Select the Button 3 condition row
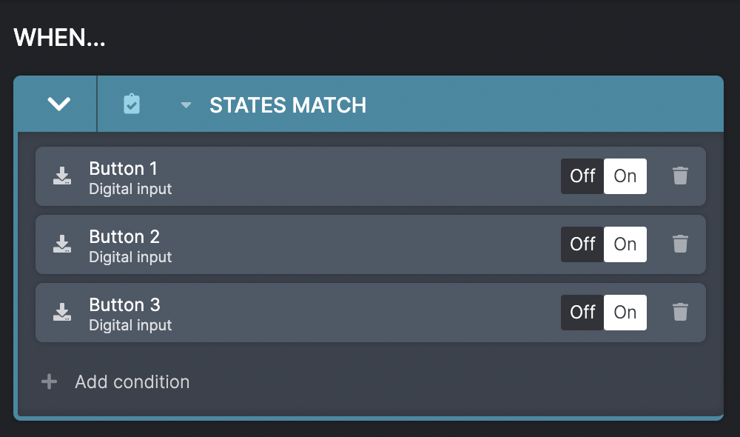This screenshot has width=740, height=437. tap(371, 313)
